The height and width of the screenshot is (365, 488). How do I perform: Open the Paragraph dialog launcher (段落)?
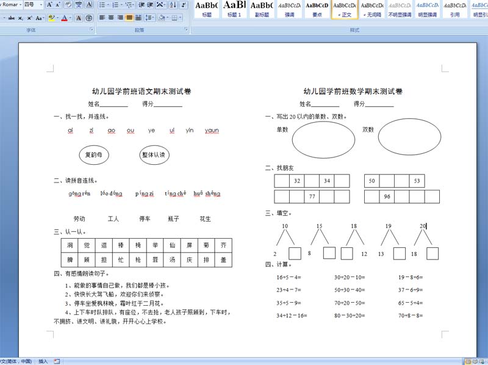(186, 29)
